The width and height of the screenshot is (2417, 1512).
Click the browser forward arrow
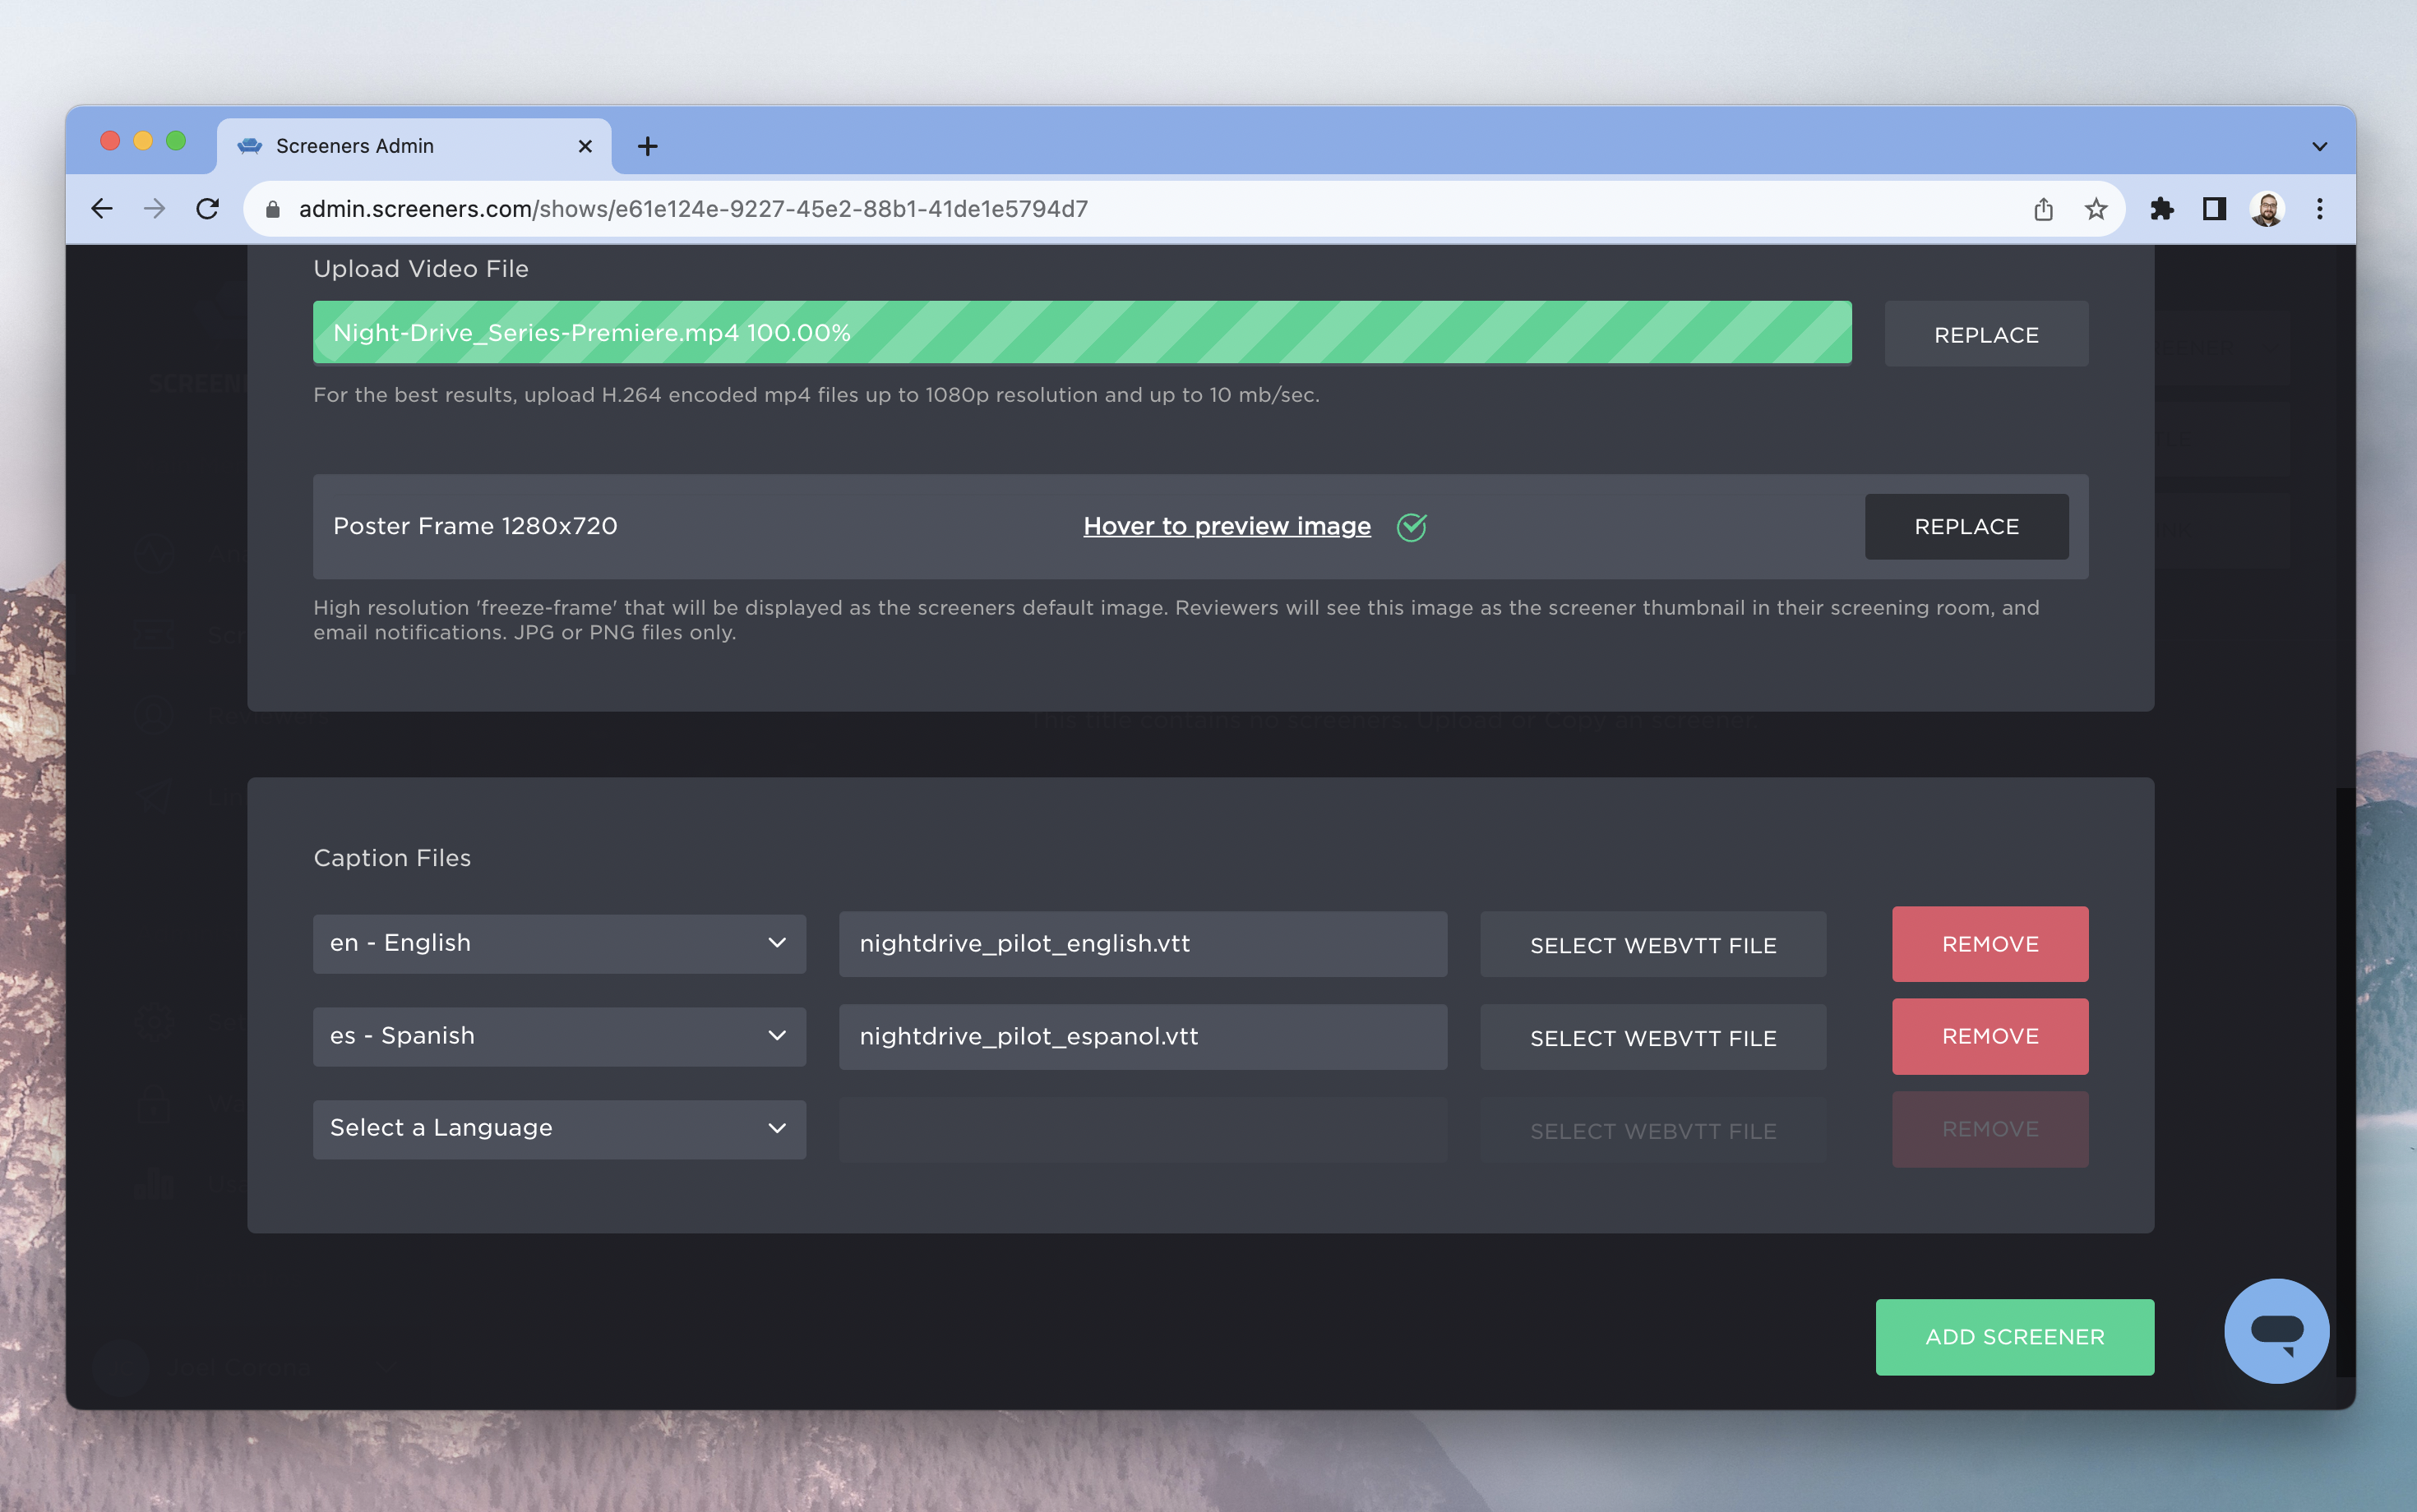pos(154,209)
